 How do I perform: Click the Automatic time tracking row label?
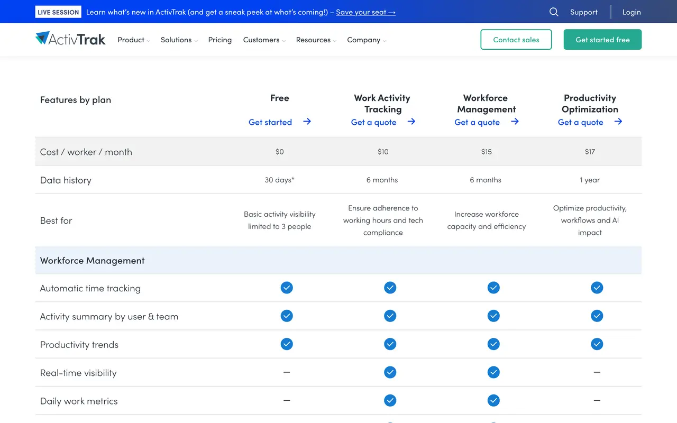pos(90,288)
